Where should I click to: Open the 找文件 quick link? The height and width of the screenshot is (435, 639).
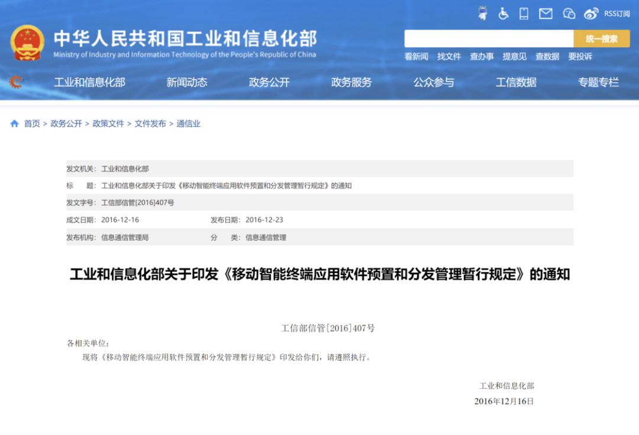pyautogui.click(x=449, y=57)
